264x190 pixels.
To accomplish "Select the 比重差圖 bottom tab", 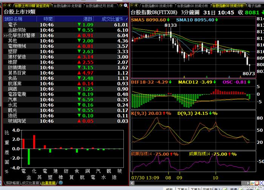I will point(48,183).
